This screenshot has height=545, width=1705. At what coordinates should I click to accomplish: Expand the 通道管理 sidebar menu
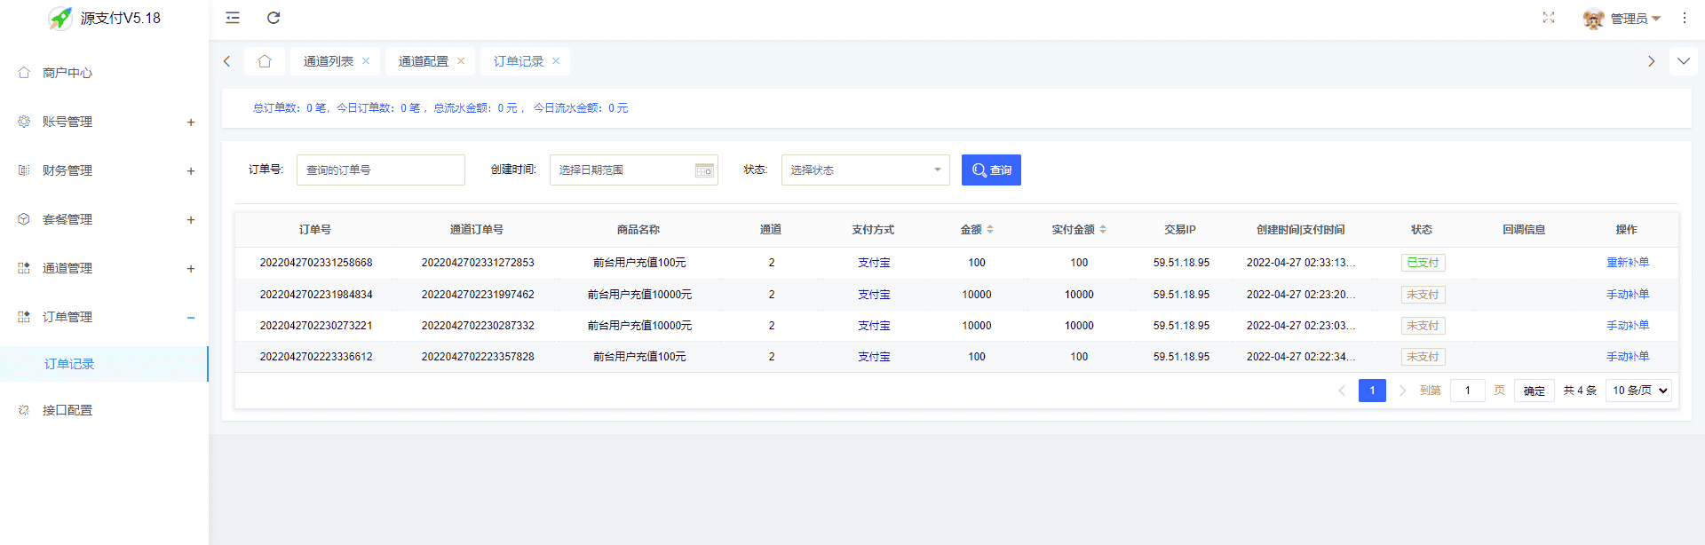tap(104, 268)
